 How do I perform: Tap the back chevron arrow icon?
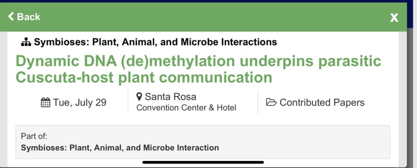(11, 17)
